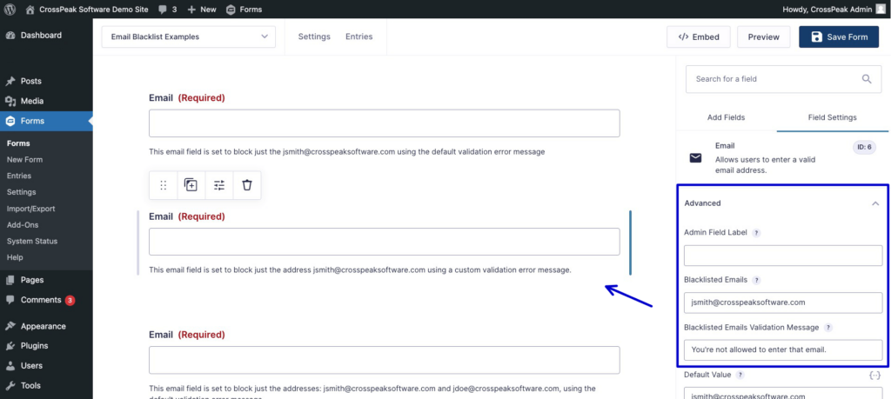Select Forms in the sidebar

tap(46, 121)
